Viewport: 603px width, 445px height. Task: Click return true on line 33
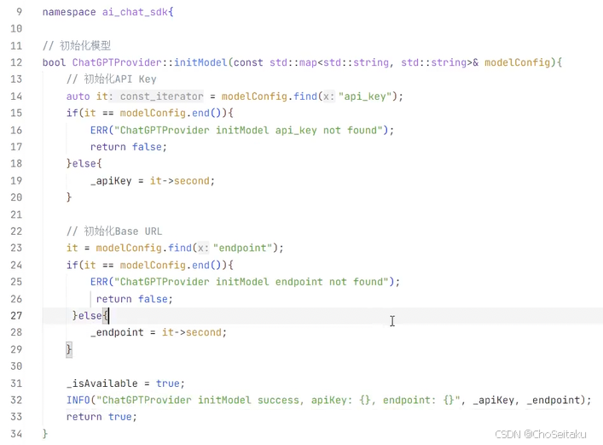point(99,417)
